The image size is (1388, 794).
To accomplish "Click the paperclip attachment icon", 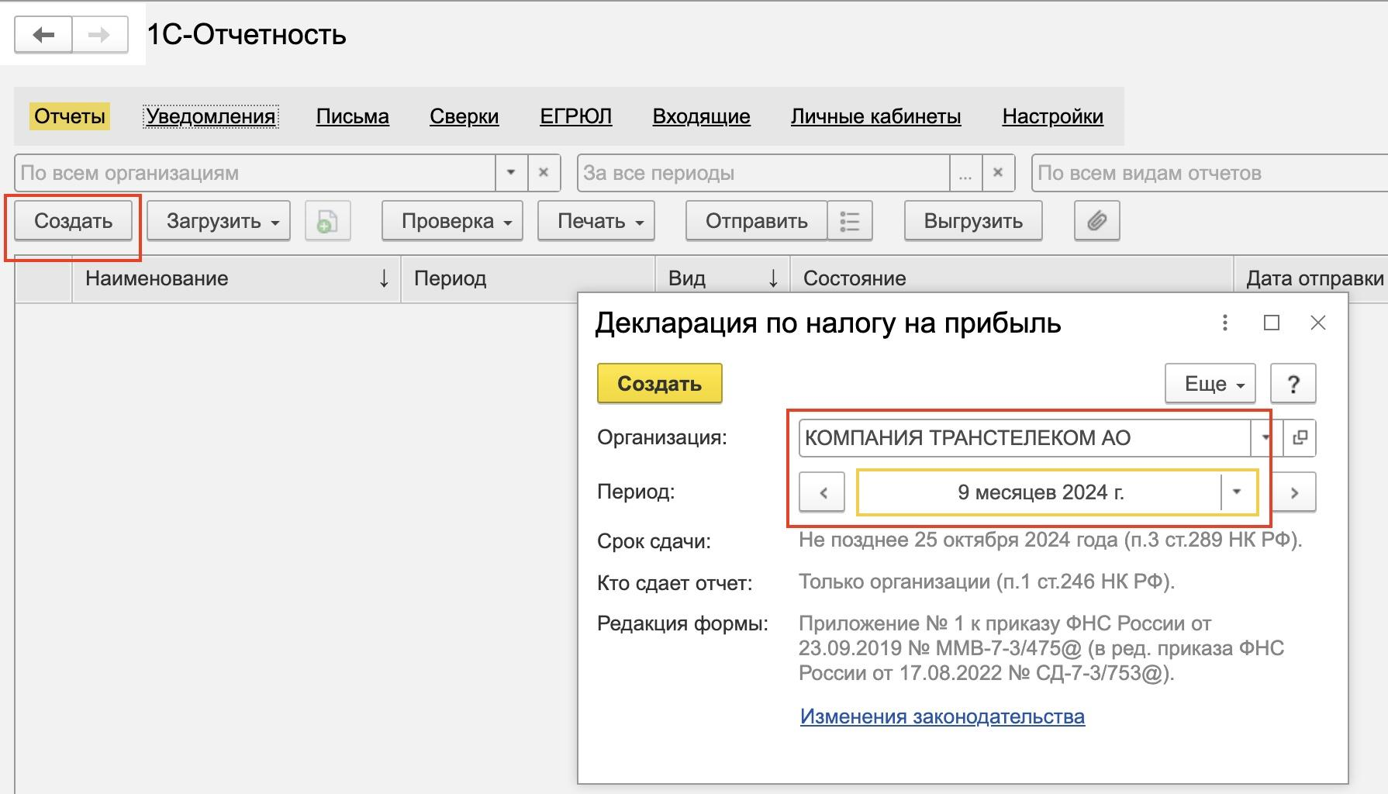I will pos(1096,221).
